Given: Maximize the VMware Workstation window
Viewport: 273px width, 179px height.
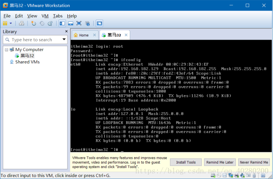Looking at the screenshot, I should [x=247, y=5].
